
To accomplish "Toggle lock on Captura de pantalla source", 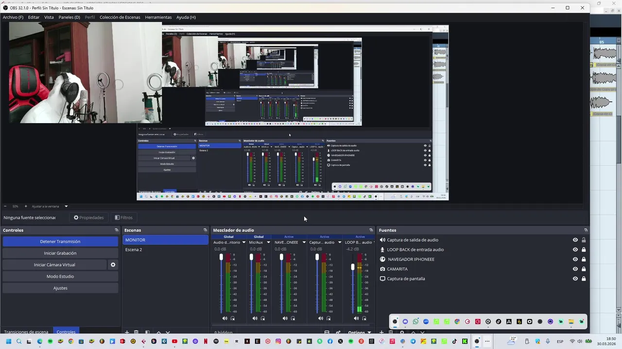I will click(584, 279).
